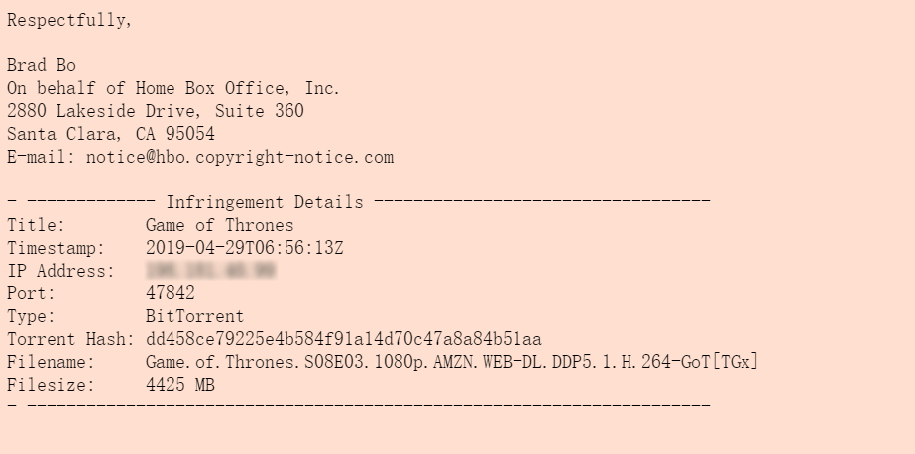Click the Santa Clara, CA 95054 line
Screen dimensions: 915x454
tap(111, 134)
